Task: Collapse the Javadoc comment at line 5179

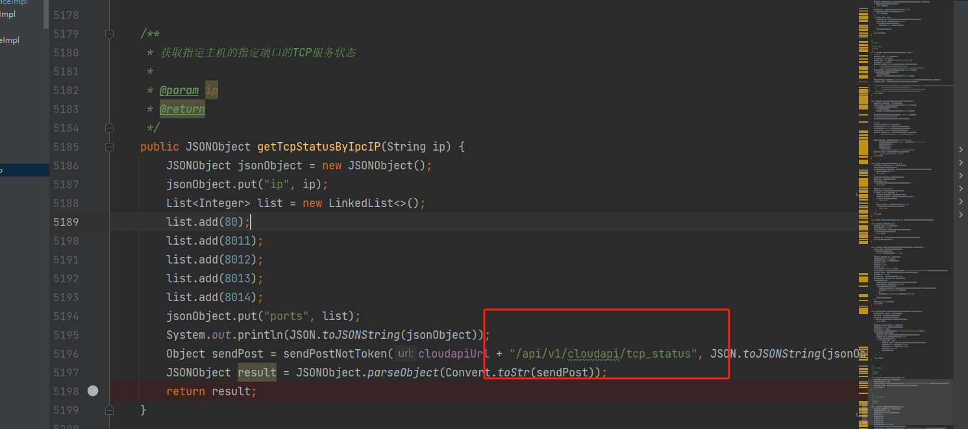Action: tap(109, 34)
